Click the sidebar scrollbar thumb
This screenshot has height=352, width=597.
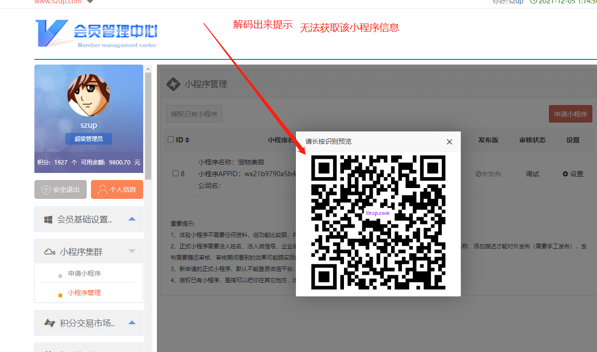(148, 126)
